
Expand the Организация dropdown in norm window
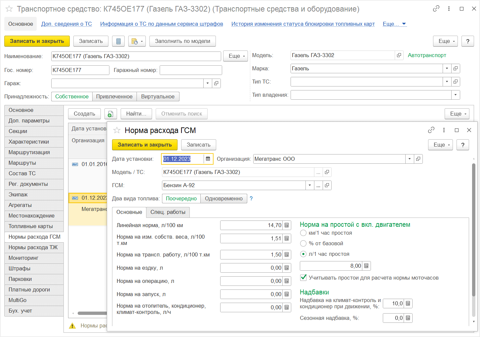coord(410,159)
